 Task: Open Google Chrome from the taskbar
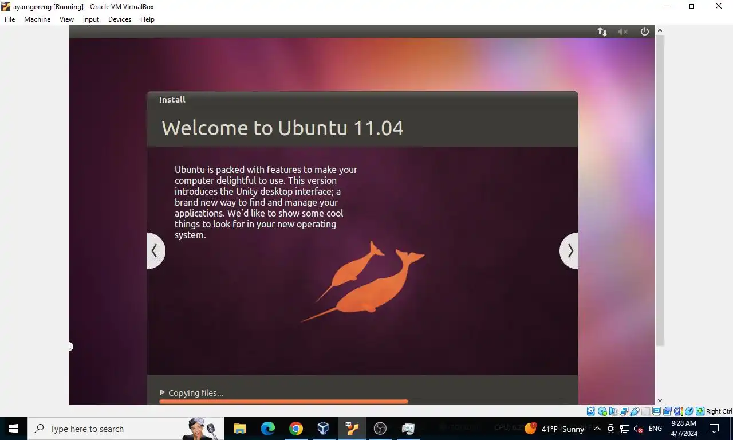[295, 429]
